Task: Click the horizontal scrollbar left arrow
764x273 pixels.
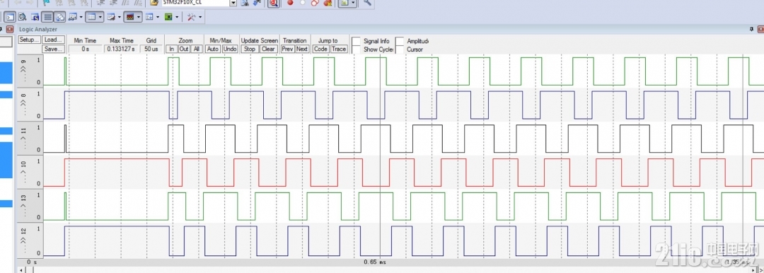Action: (21, 269)
